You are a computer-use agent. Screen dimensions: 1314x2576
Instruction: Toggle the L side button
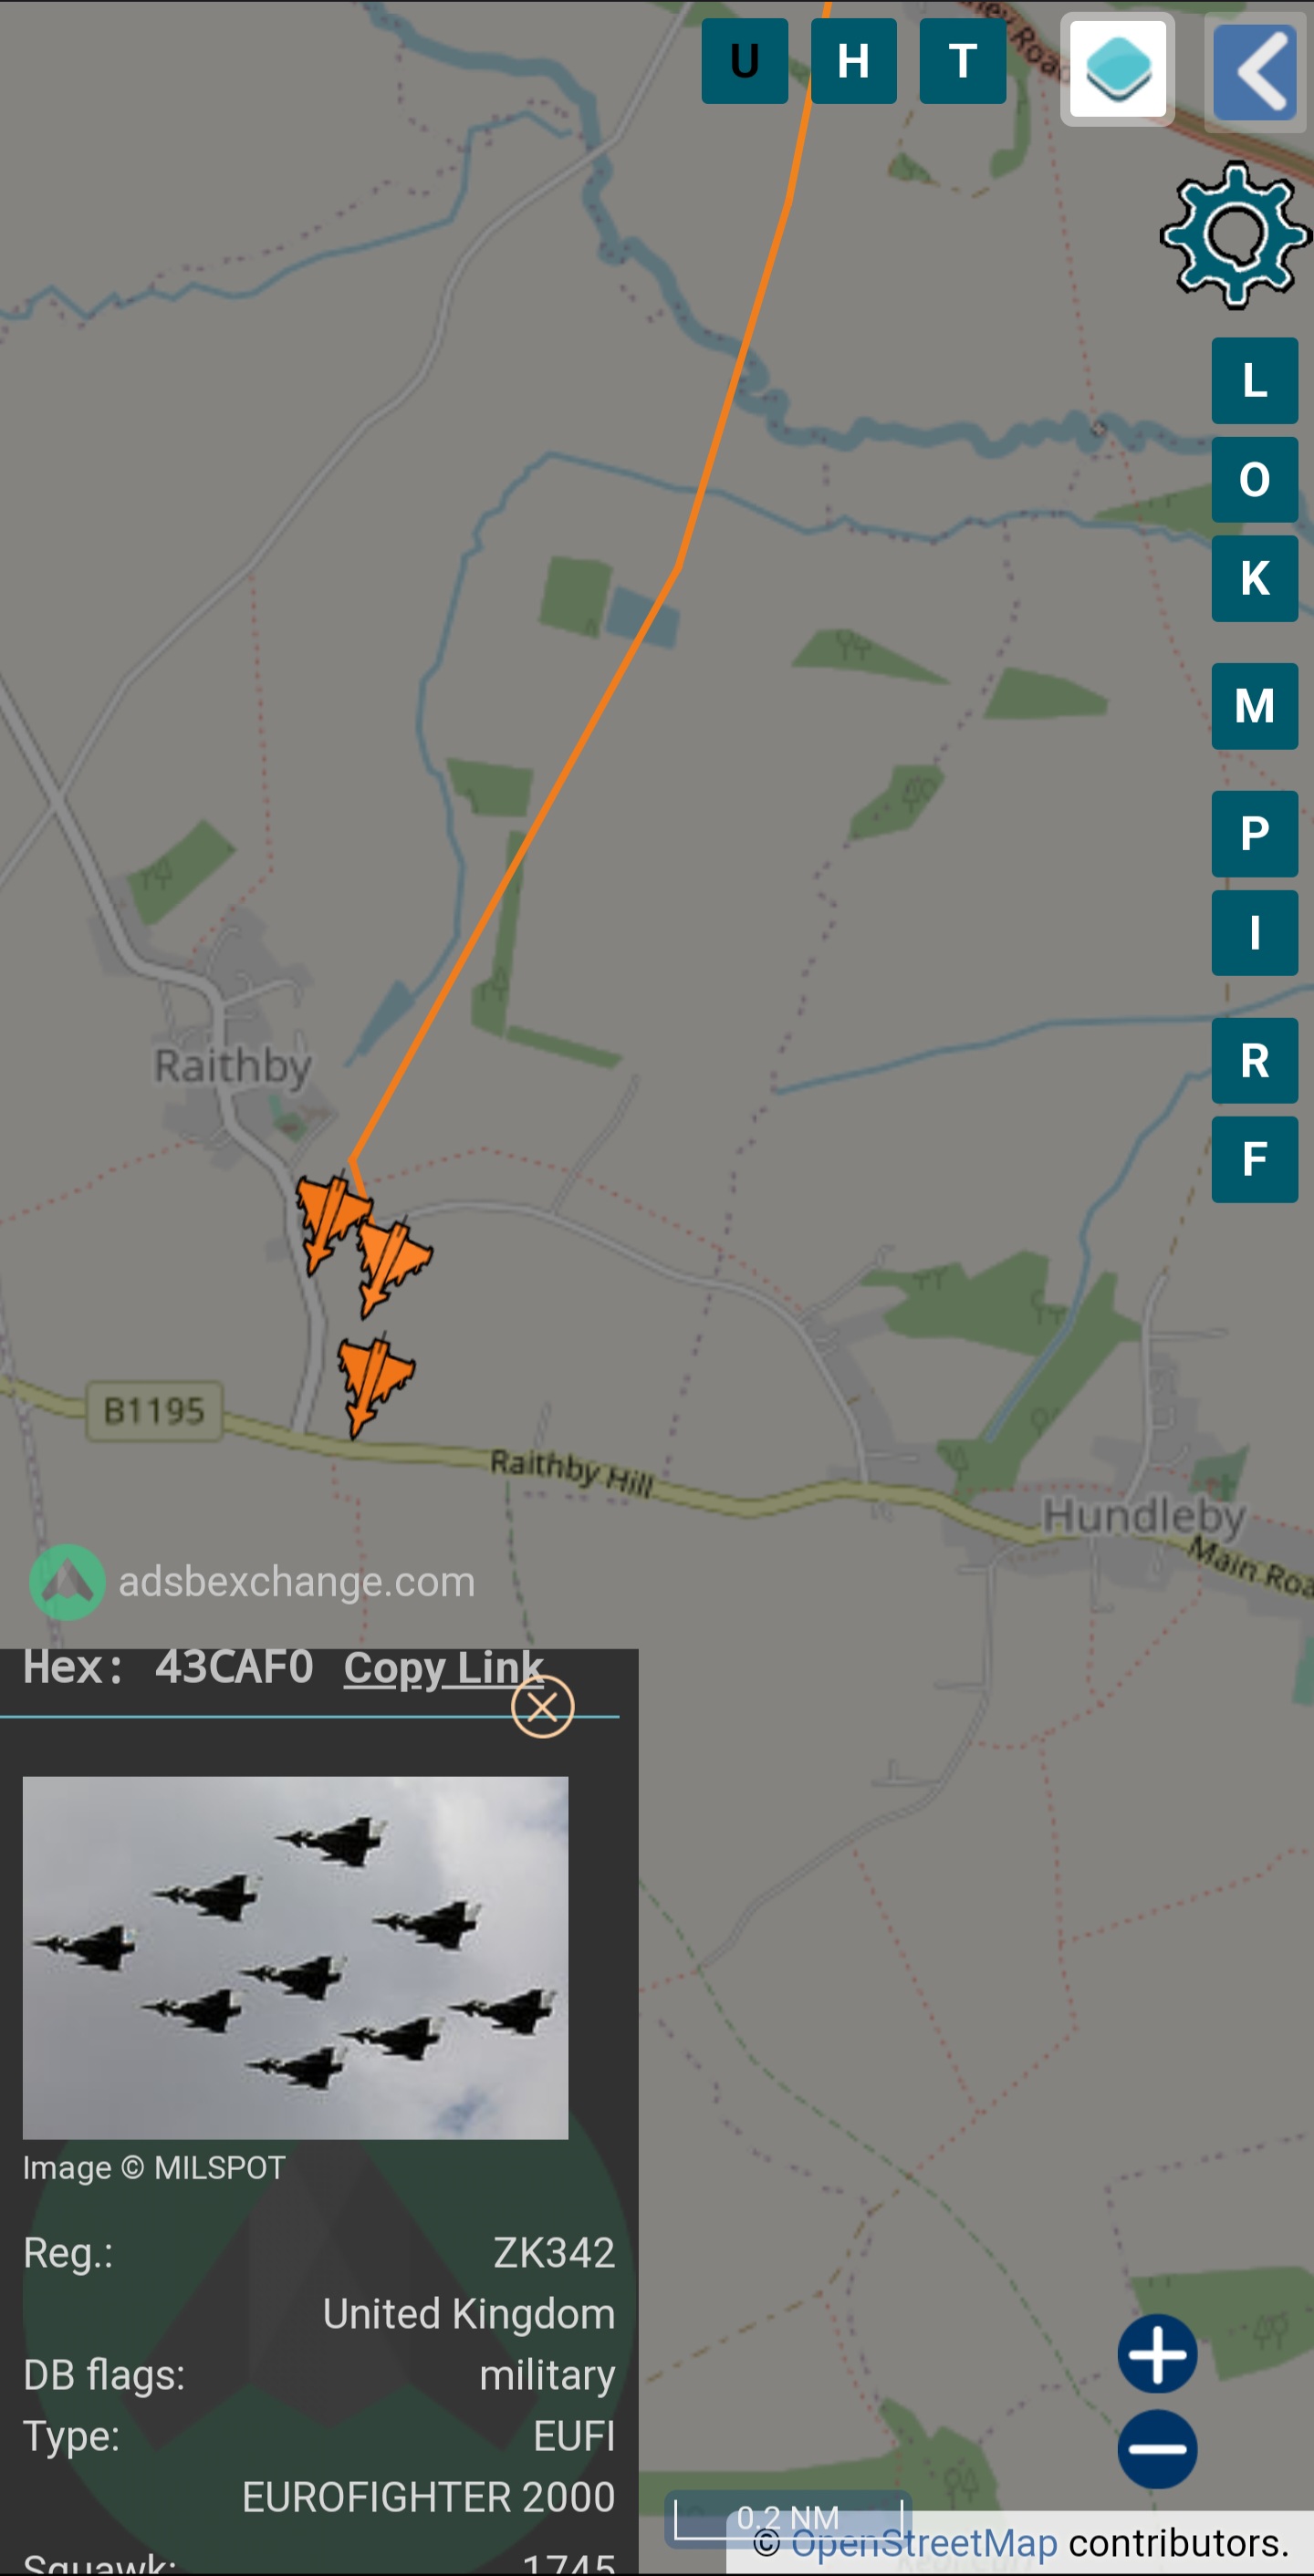tap(1254, 380)
